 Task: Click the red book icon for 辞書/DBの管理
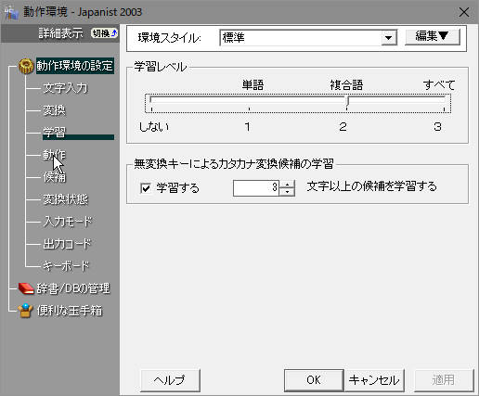click(26, 288)
